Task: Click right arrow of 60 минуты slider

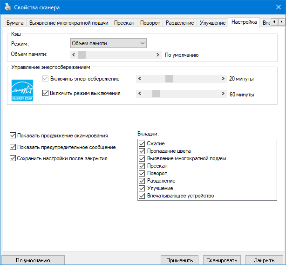Action: coord(223,94)
